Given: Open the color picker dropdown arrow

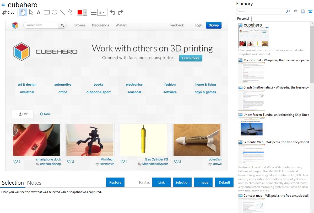Looking at the screenshot, I should point(85,12).
